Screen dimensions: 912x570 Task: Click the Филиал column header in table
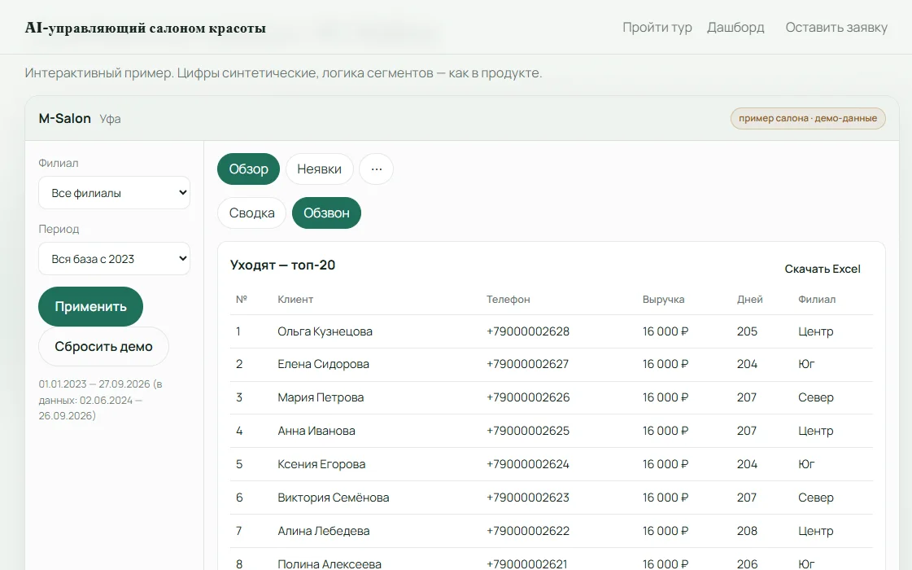[x=817, y=300]
